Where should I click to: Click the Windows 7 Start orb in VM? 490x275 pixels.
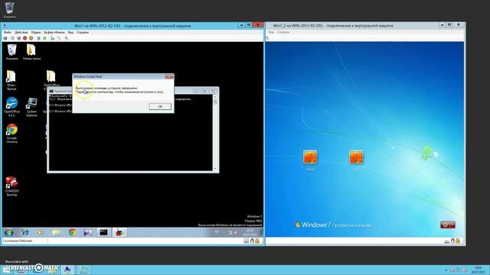8,232
